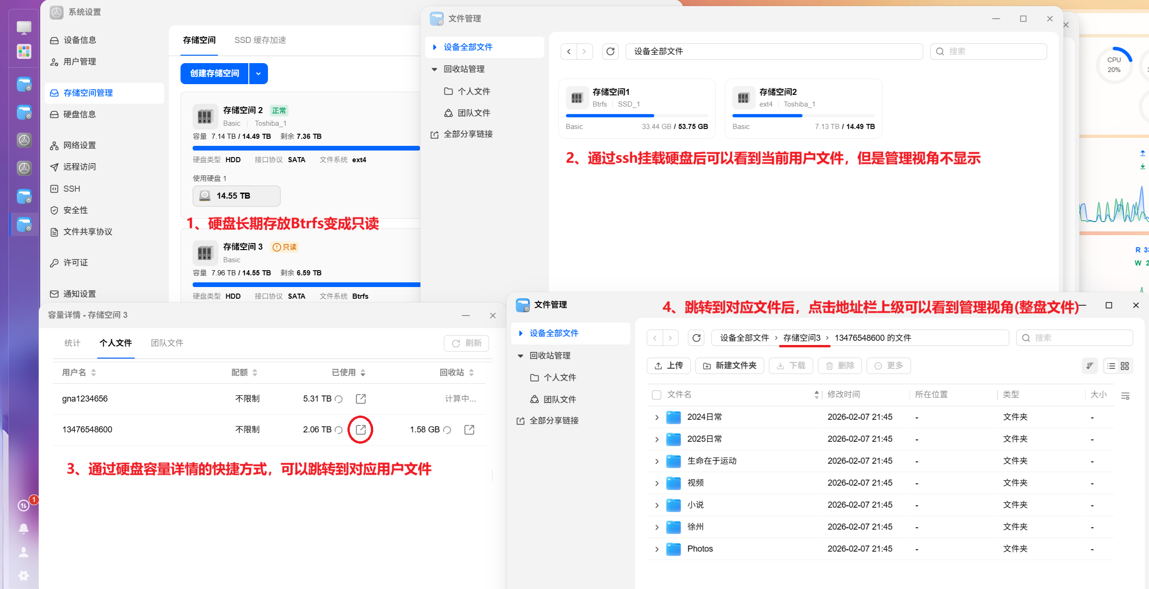1149x589 pixels.
Task: Open recycle bin link for 13476548600
Action: [x=469, y=430]
